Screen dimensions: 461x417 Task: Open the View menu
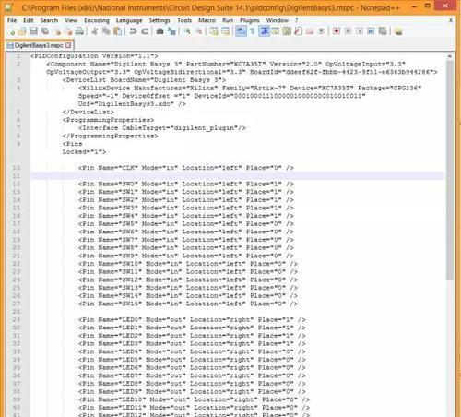tap(71, 20)
